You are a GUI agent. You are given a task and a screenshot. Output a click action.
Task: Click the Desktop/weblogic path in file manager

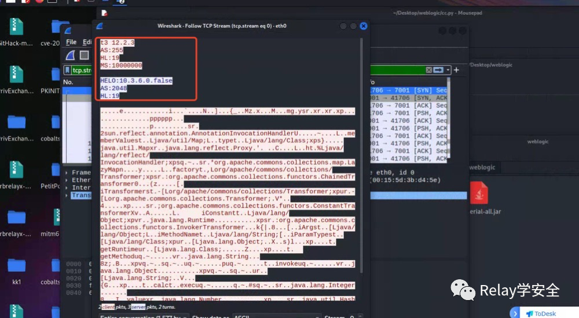(491, 65)
